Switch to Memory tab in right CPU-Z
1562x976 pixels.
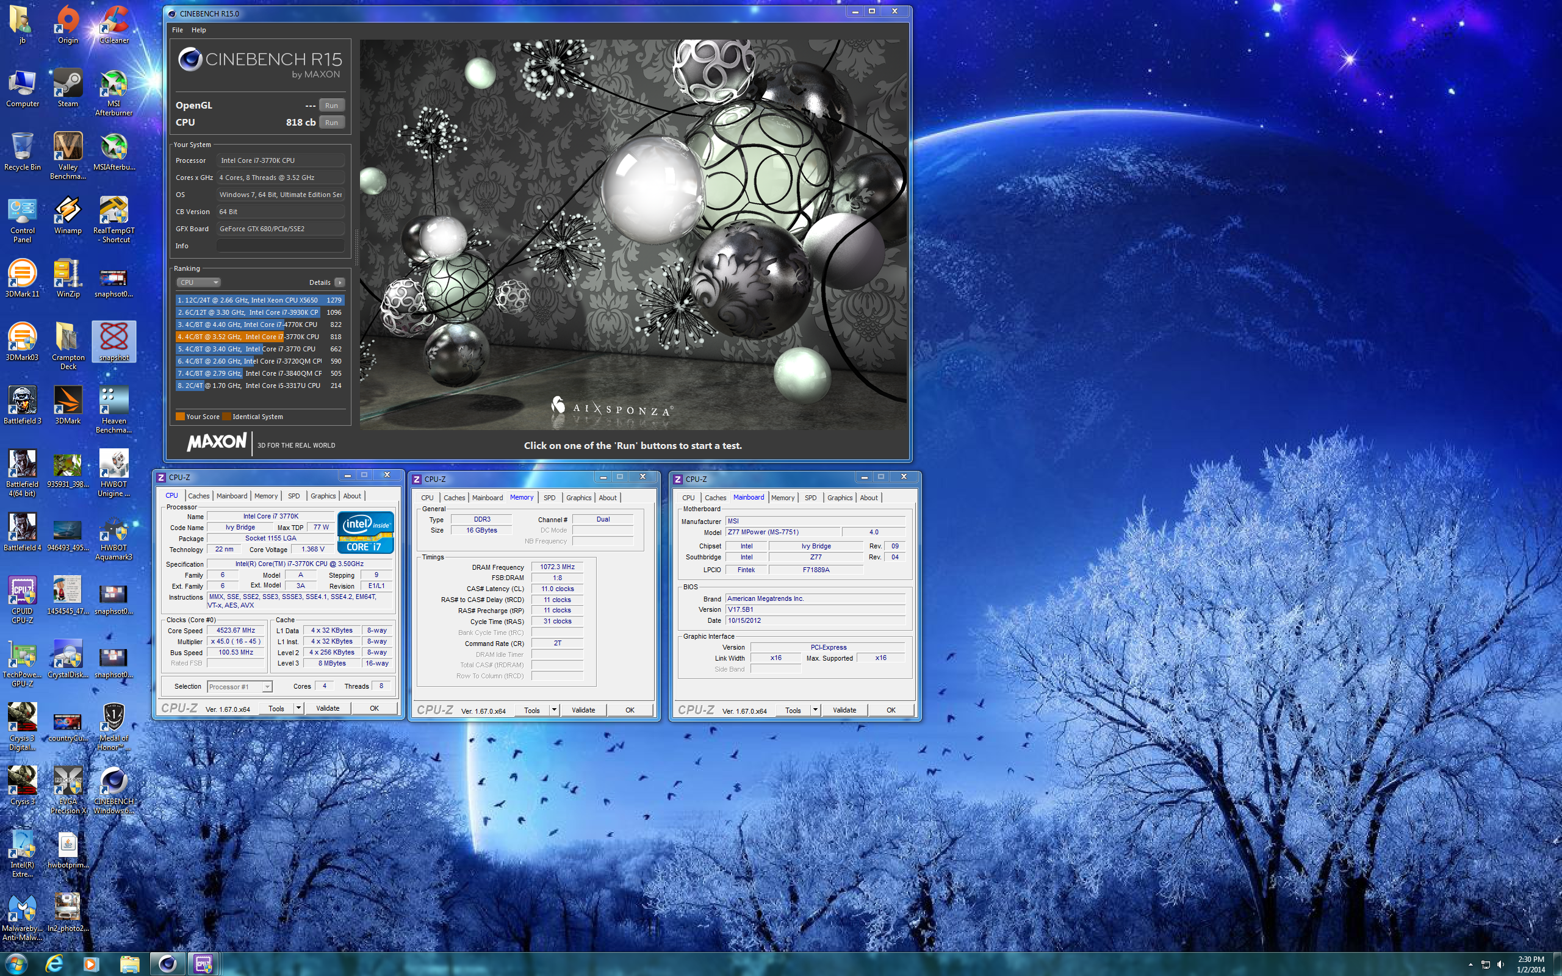click(782, 498)
